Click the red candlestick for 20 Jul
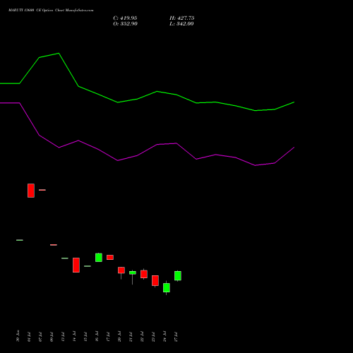Image resolution: width=353 pixels, height=353 pixels. coord(121,270)
